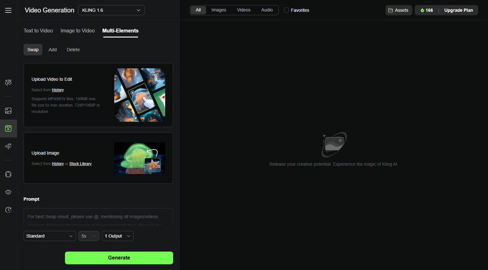Image resolution: width=488 pixels, height=270 pixels.
Task: Open the Standard mode dropdown
Action: coord(50,236)
